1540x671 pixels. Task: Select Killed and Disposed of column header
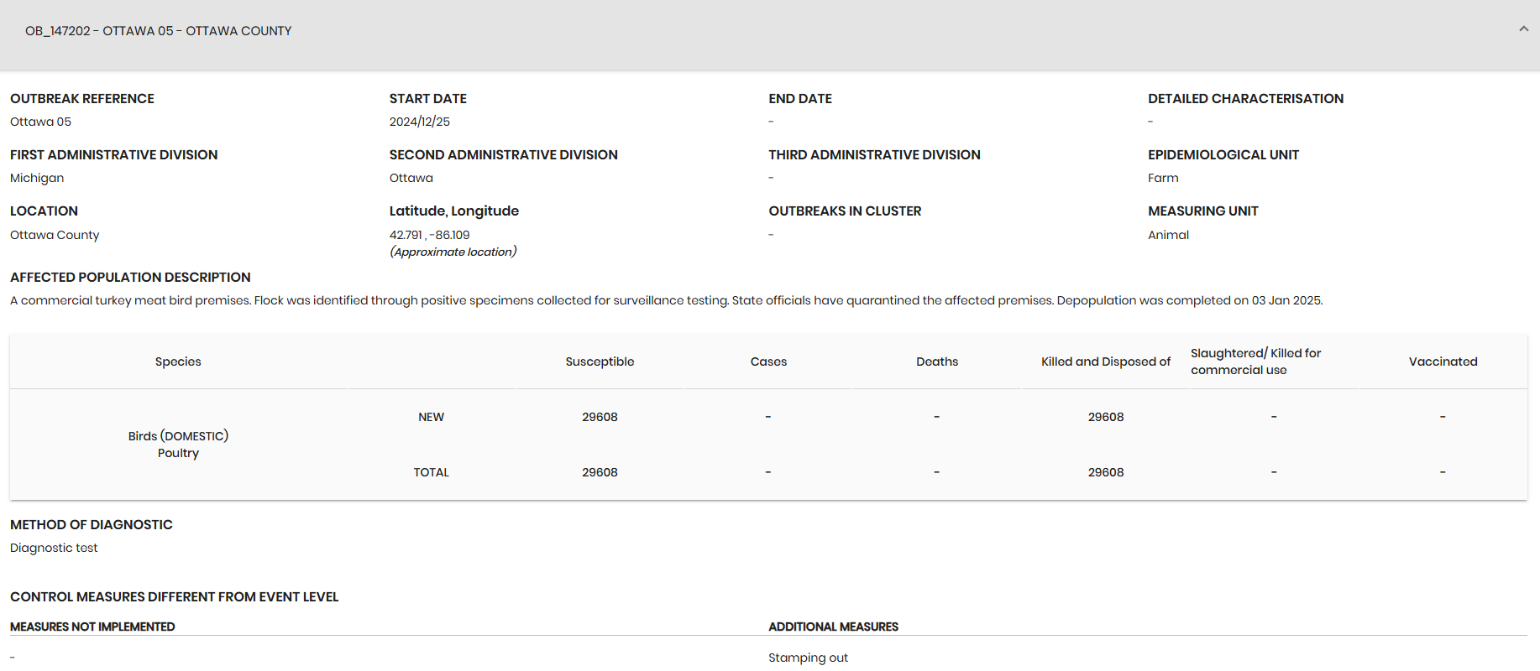click(x=1106, y=362)
